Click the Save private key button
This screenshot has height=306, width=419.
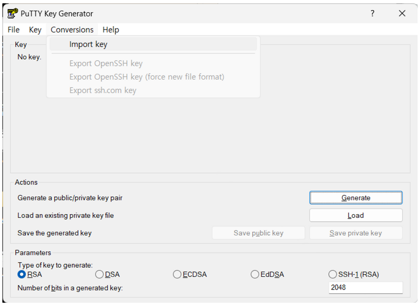coord(356,233)
